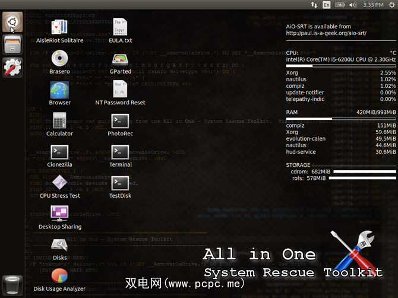Launch the Calculator icon
This screenshot has height=298, width=398.
point(59,121)
